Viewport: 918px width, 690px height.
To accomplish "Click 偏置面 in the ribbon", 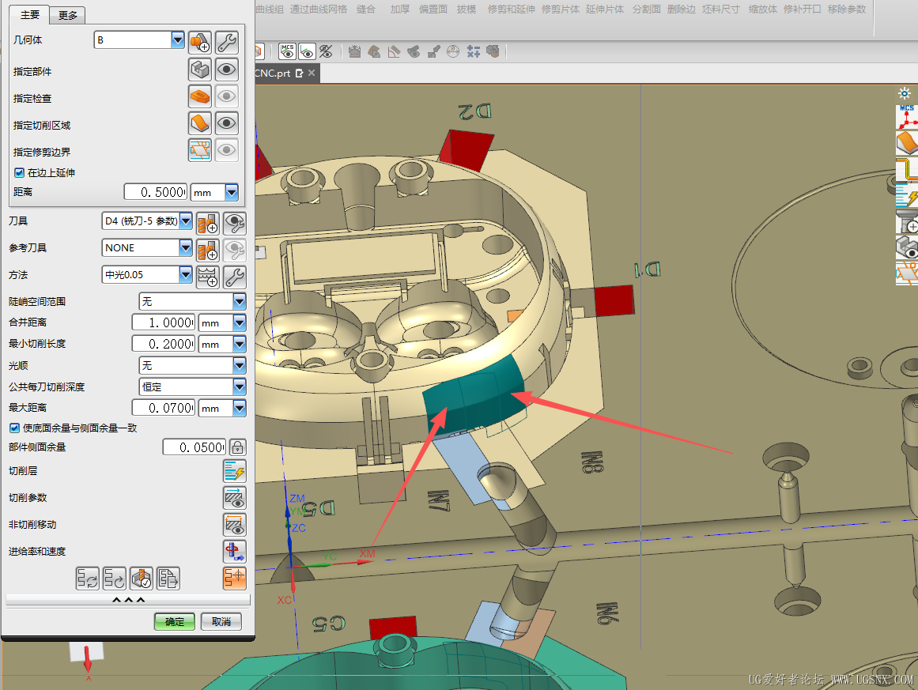I will (433, 9).
